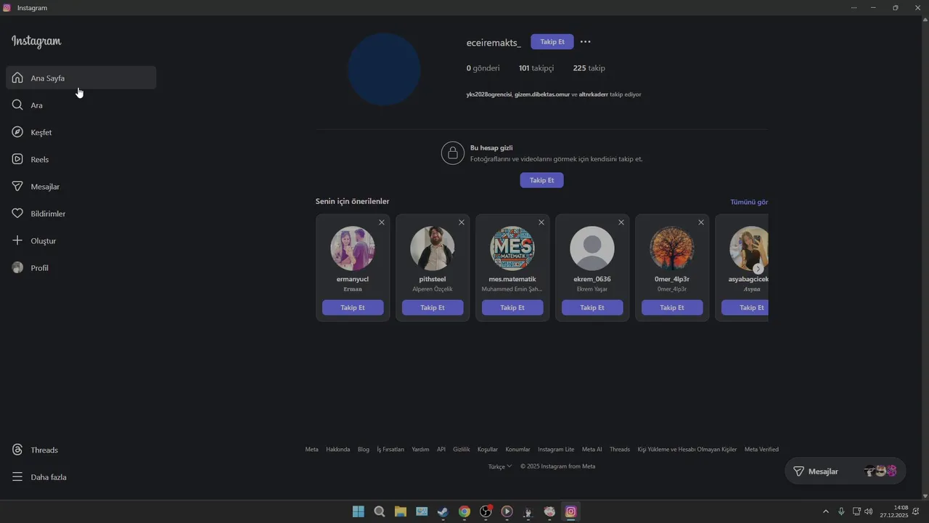Open pithsteel profile picture

pos(433,248)
